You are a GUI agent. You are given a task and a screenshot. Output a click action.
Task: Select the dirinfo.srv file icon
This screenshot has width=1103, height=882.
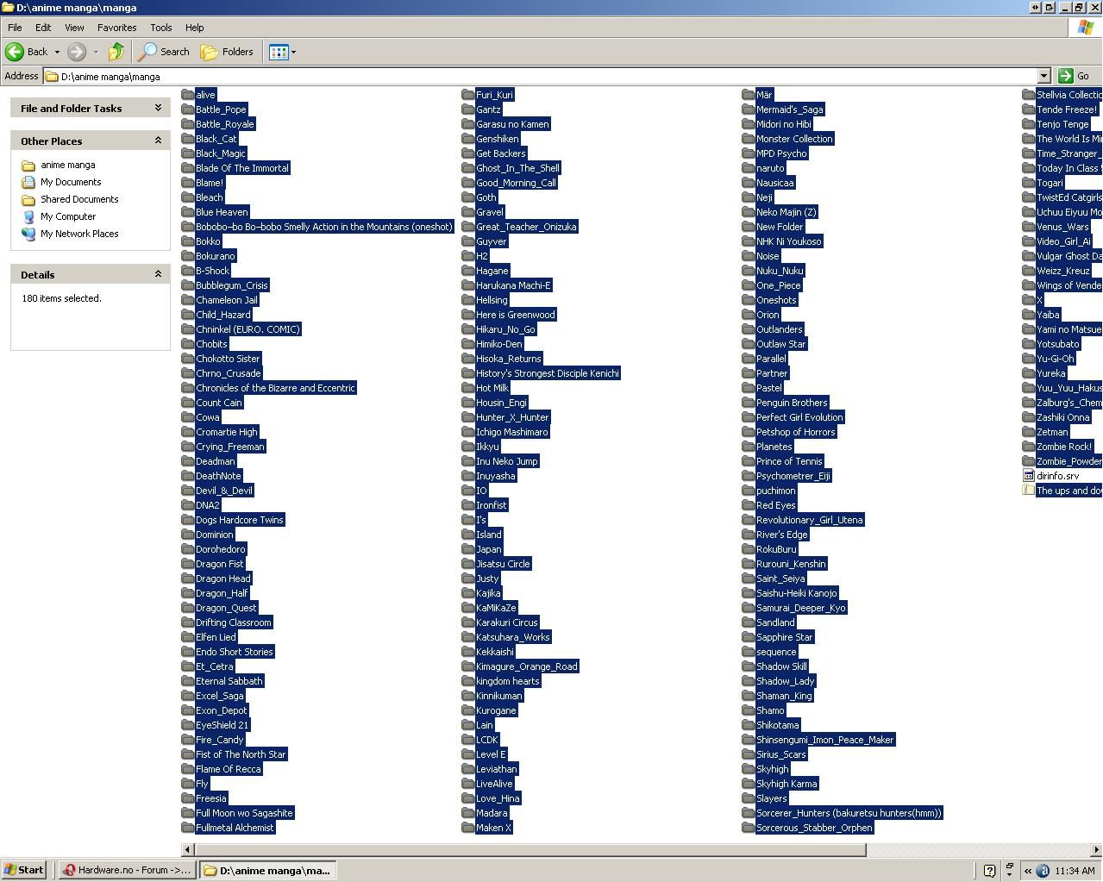(x=1029, y=476)
